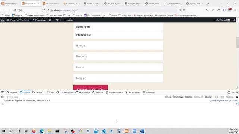This screenshot has width=239, height=134.
Task: Switch to the Depurador devtools tab
Action: coord(38,92)
